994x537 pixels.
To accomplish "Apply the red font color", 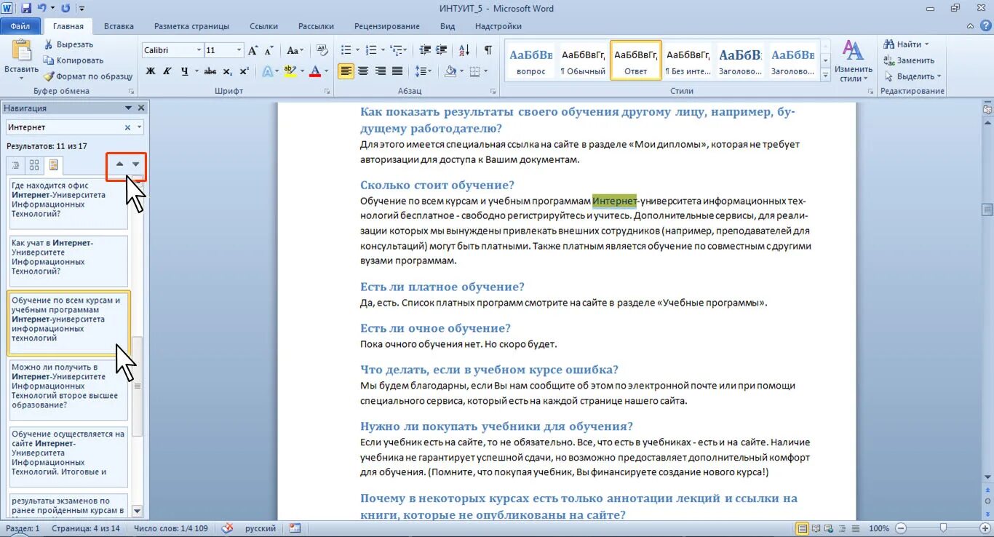I will click(x=314, y=71).
